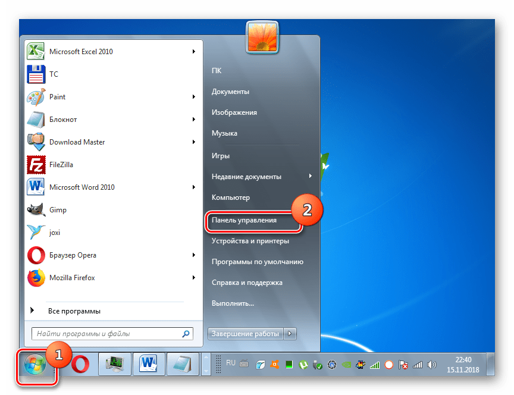Open the network connections tray icon
This screenshot has height=395, width=514.
click(417, 363)
